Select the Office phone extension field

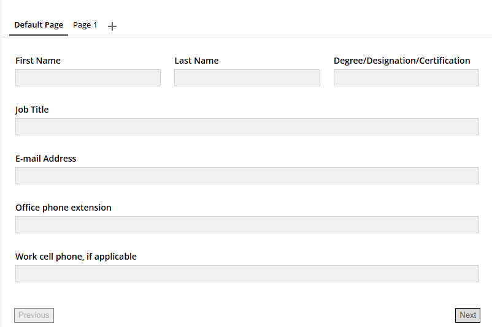(247, 225)
